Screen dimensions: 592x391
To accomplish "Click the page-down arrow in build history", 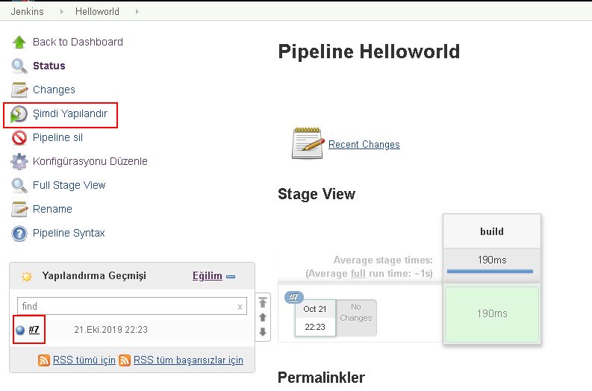I will tap(263, 332).
